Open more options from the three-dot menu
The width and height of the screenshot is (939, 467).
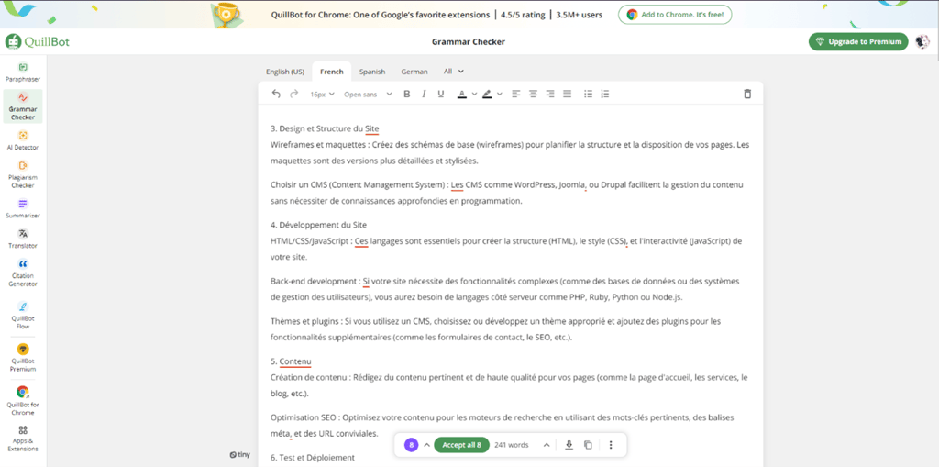click(610, 445)
